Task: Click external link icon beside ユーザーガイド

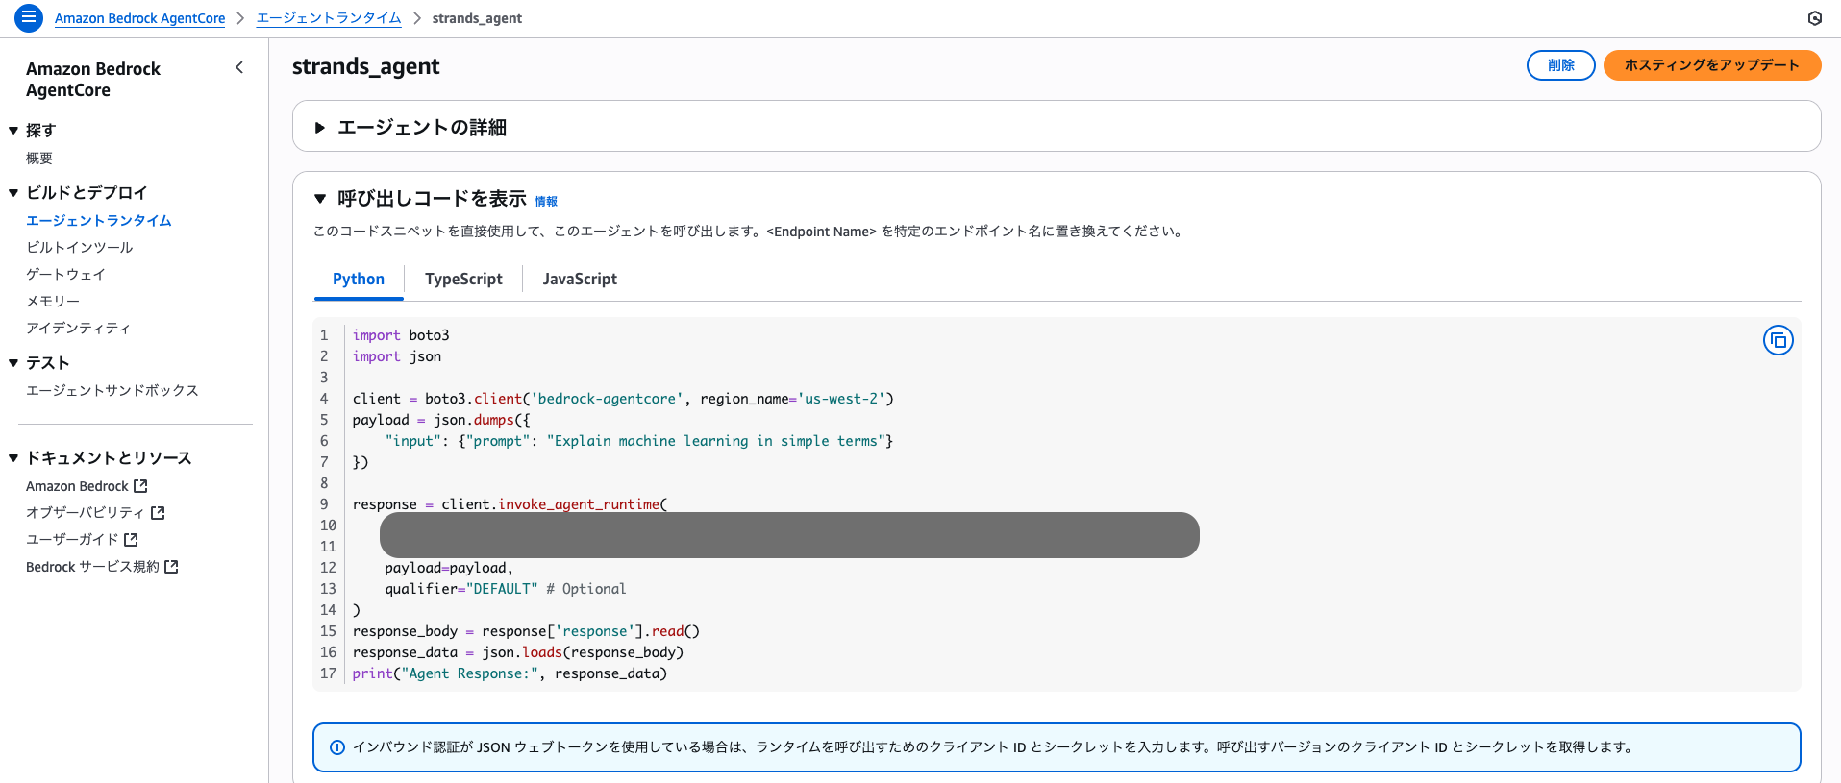Action: pyautogui.click(x=131, y=540)
